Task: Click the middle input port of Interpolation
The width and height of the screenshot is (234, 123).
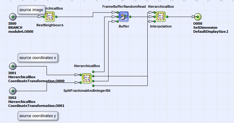Action: [x=154, y=17]
